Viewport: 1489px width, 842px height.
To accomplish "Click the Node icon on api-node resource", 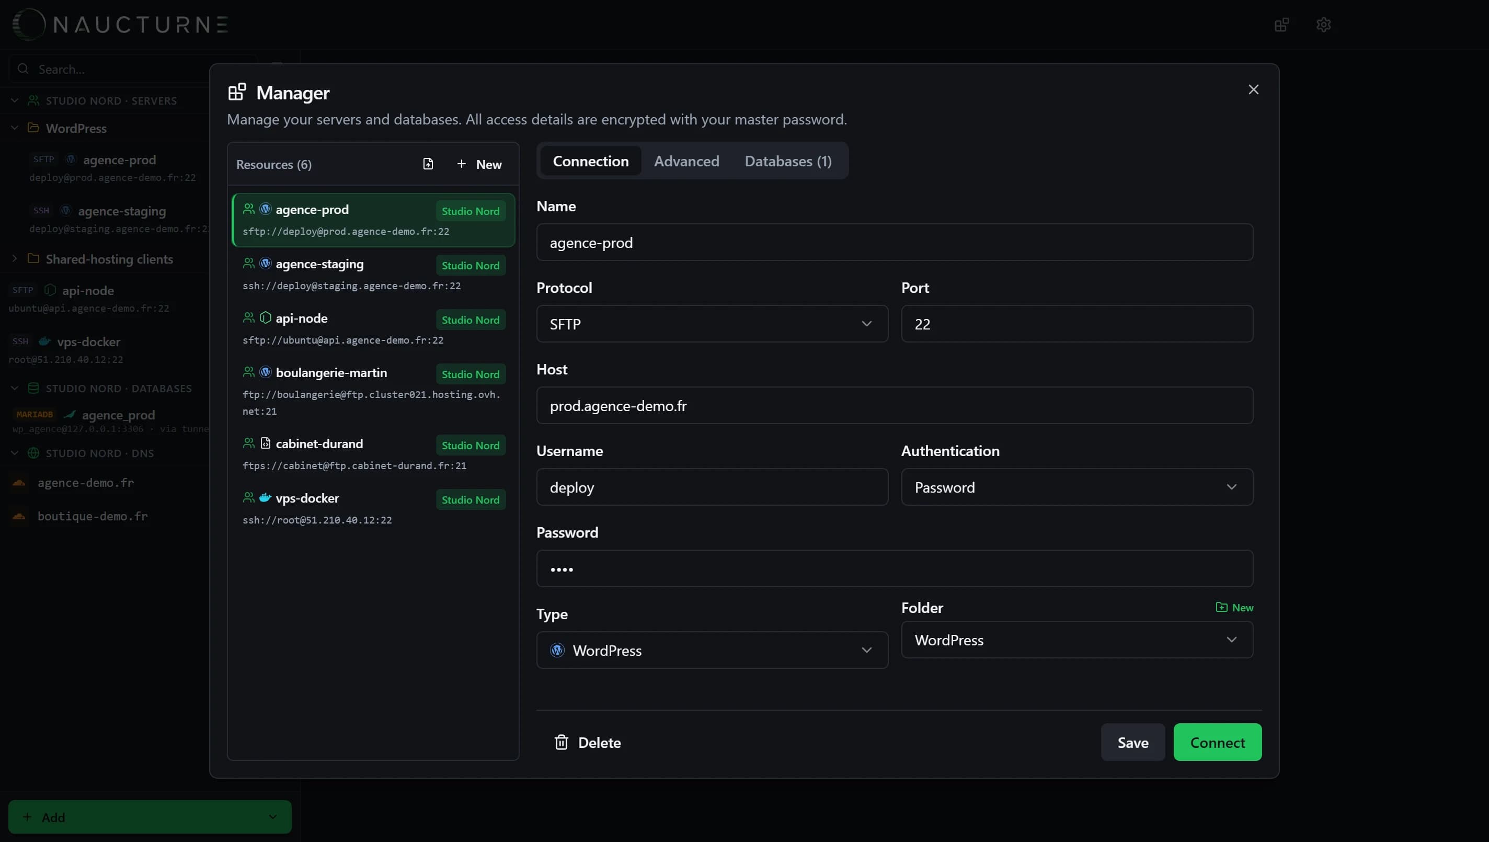I will click(265, 317).
